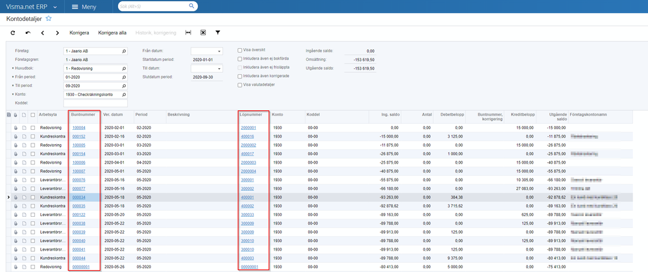The image size is (648, 272).
Task: Open the filter funnel icon
Action: [218, 32]
